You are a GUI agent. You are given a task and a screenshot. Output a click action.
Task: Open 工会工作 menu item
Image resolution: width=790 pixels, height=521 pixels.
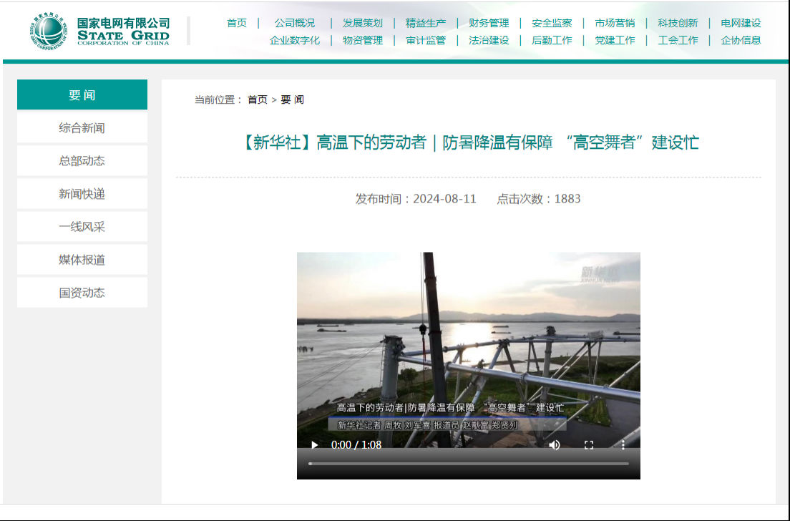point(678,40)
